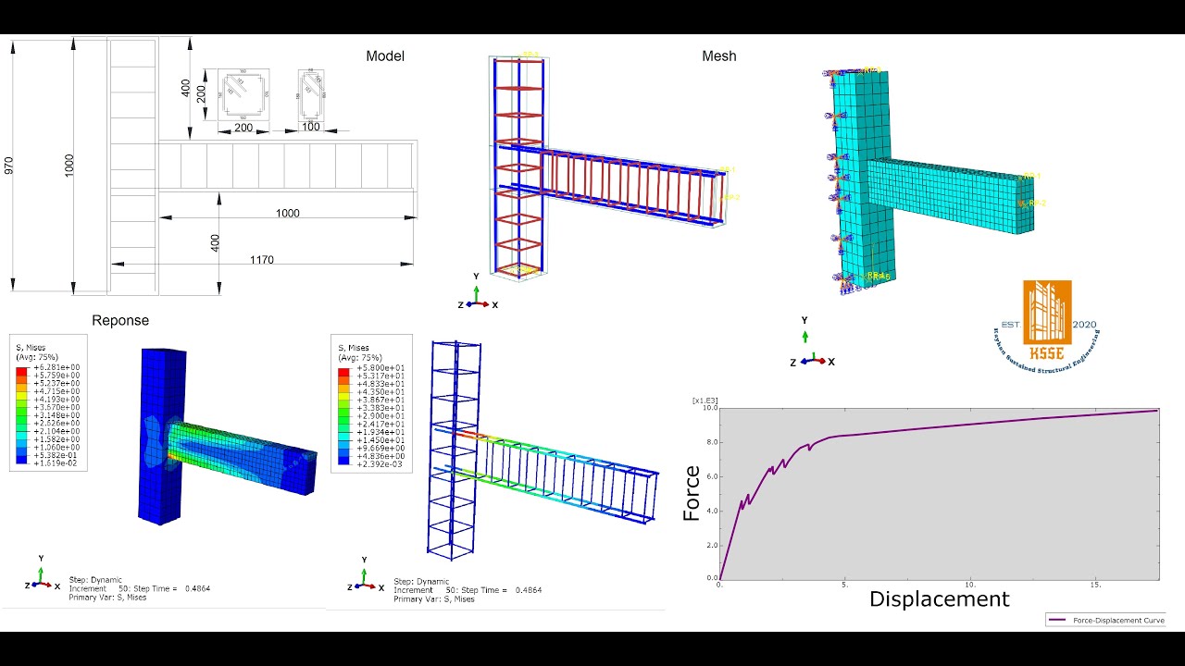This screenshot has height=666, width=1185.
Task: Click the '970' vertical dimension label
Action: (8, 166)
